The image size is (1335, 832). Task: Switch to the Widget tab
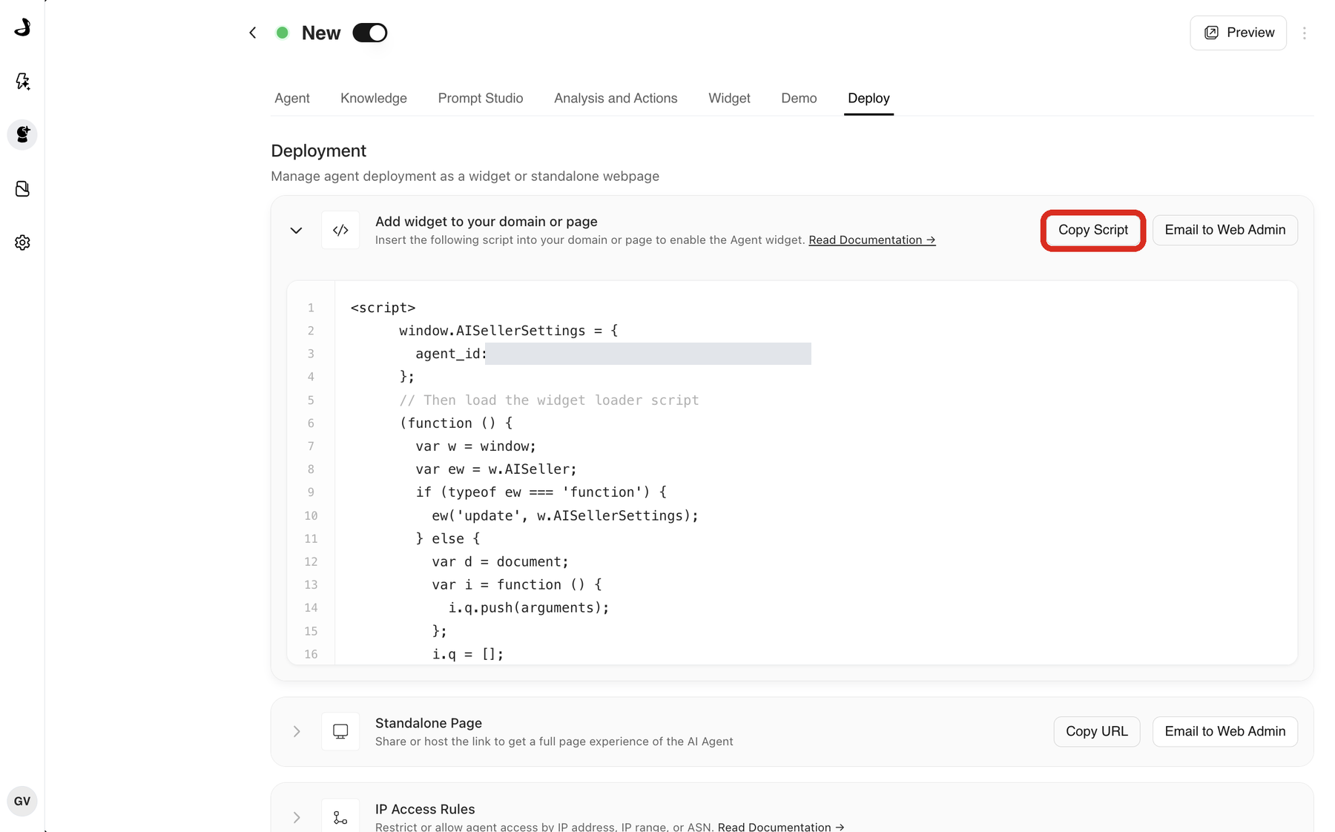[729, 98]
